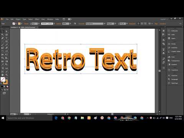
Task: Open the font style dropdown
Action: click(115, 24)
